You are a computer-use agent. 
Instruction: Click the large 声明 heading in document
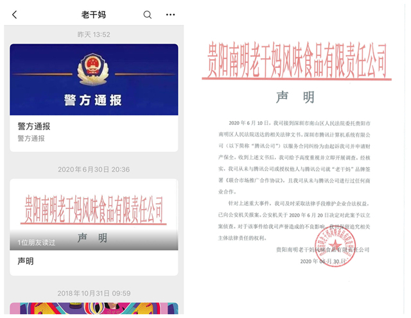(295, 97)
